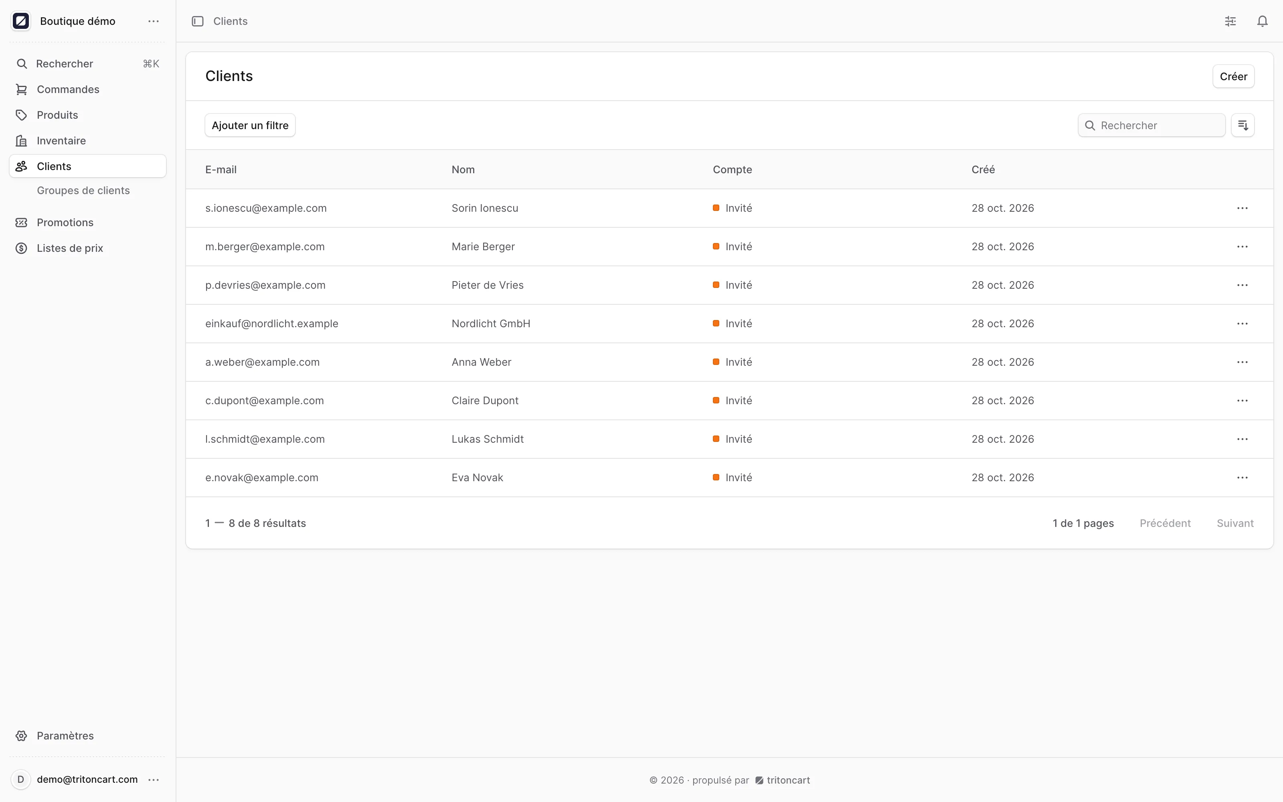Open the sort order menu icon
The width and height of the screenshot is (1283, 802).
click(x=1243, y=125)
